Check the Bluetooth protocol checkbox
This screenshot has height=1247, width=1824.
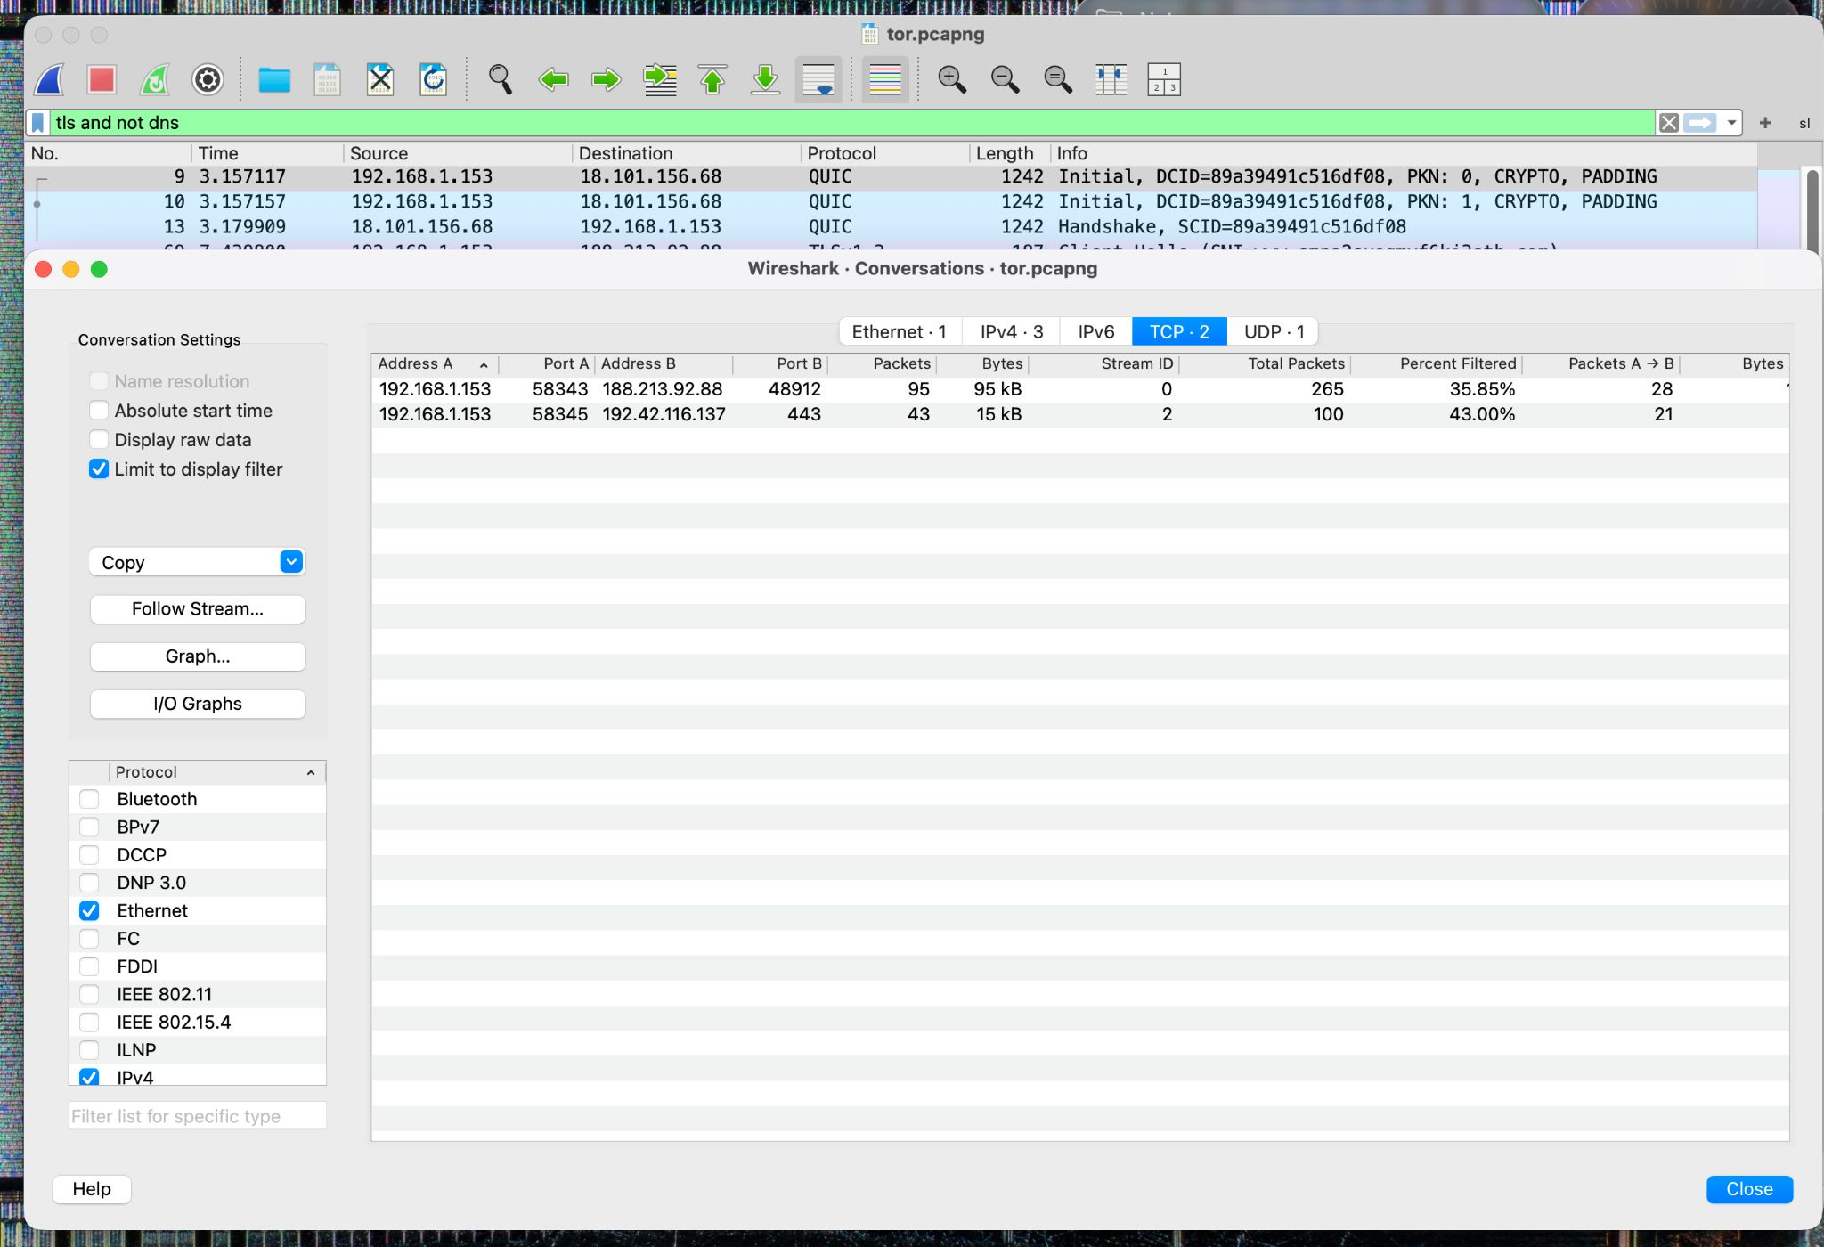pos(89,799)
